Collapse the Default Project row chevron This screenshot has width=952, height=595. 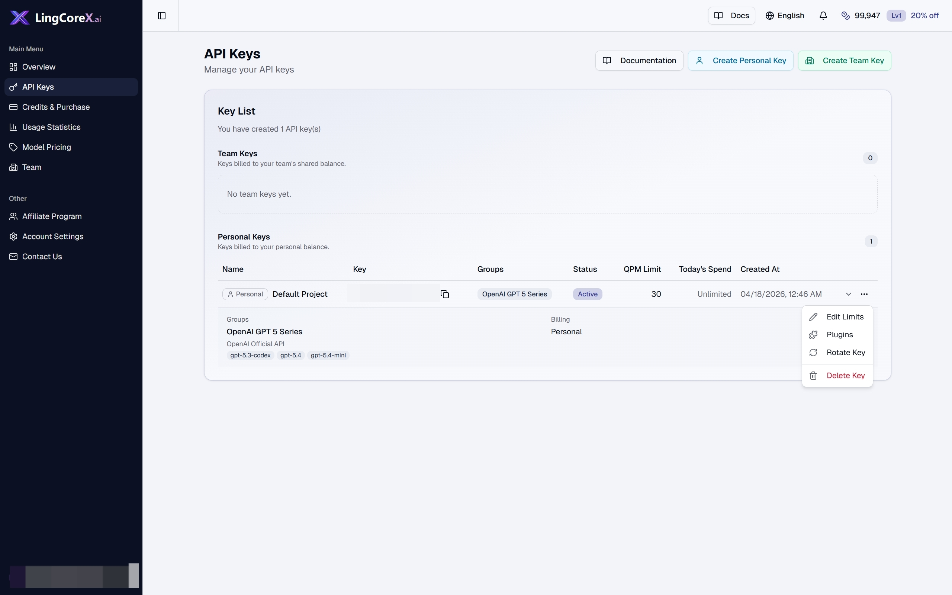(848, 294)
